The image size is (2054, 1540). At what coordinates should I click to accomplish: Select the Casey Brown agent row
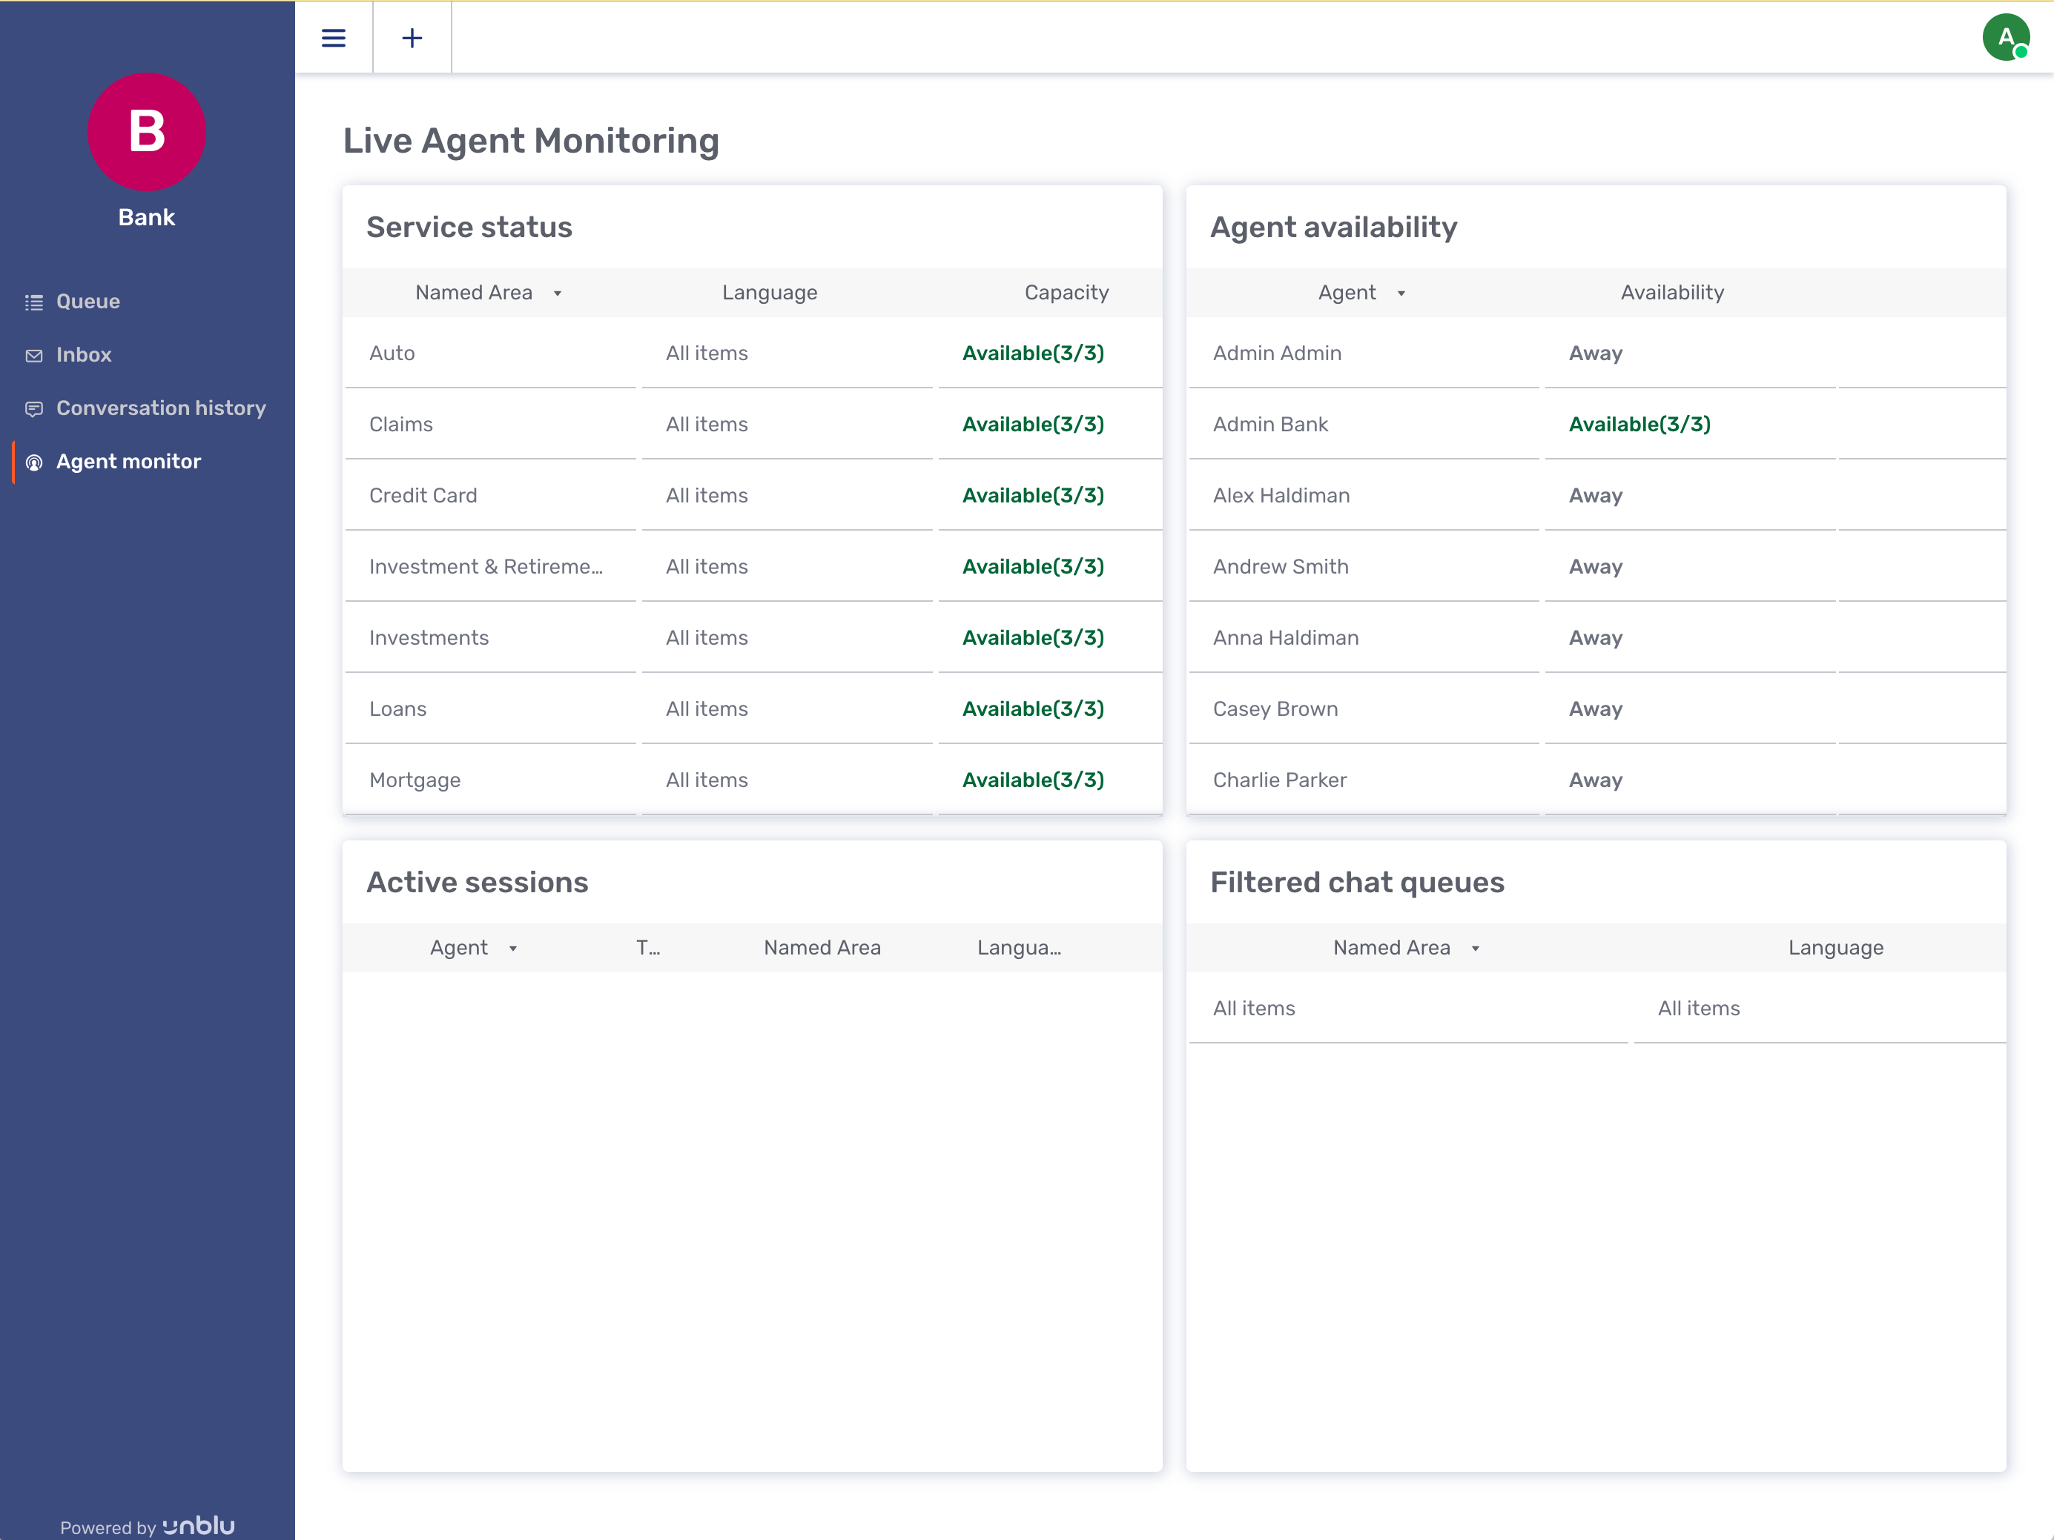pyautogui.click(x=1275, y=709)
